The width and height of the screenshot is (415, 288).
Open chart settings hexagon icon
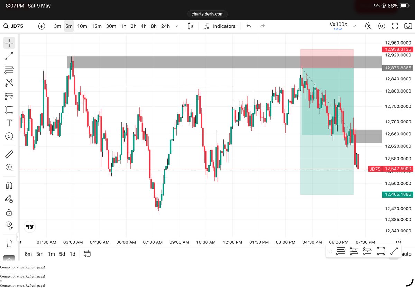[x=381, y=26]
